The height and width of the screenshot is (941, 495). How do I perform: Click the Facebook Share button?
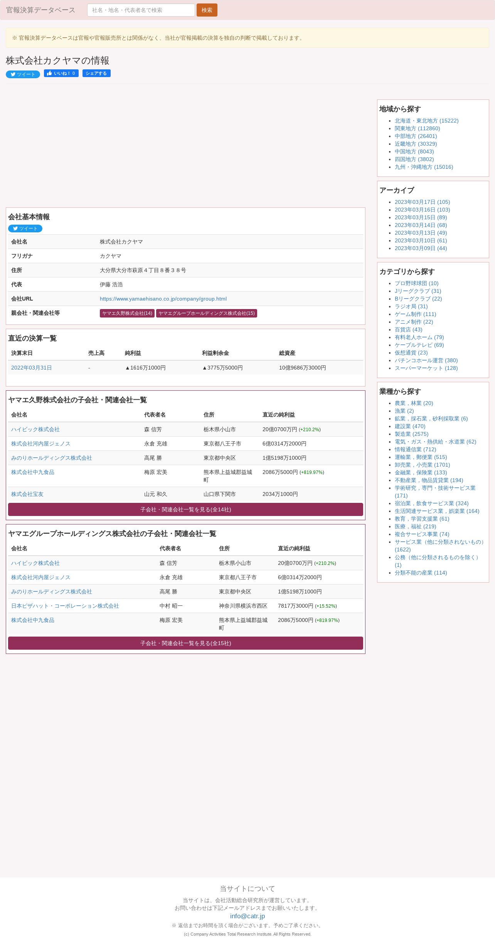click(x=96, y=73)
